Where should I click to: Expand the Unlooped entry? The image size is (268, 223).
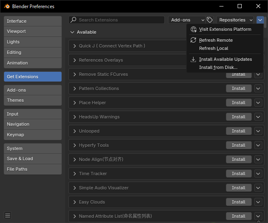tap(74, 131)
